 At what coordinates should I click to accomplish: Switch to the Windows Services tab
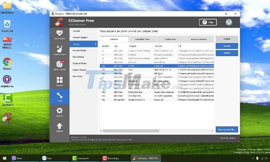199,39
